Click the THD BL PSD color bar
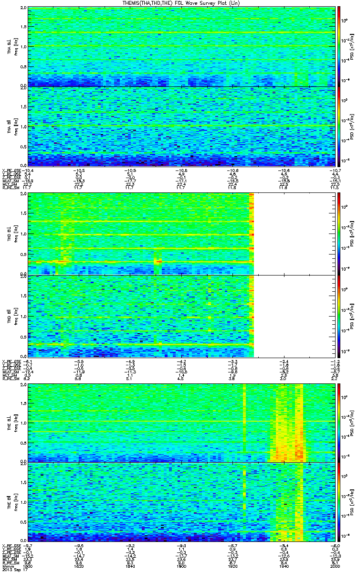358x573 pixels. coord(339,233)
